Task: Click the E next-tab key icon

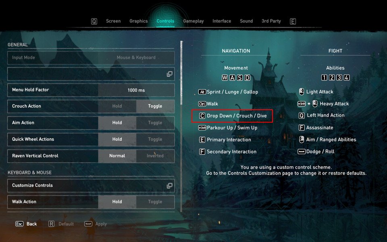Action: [293, 21]
